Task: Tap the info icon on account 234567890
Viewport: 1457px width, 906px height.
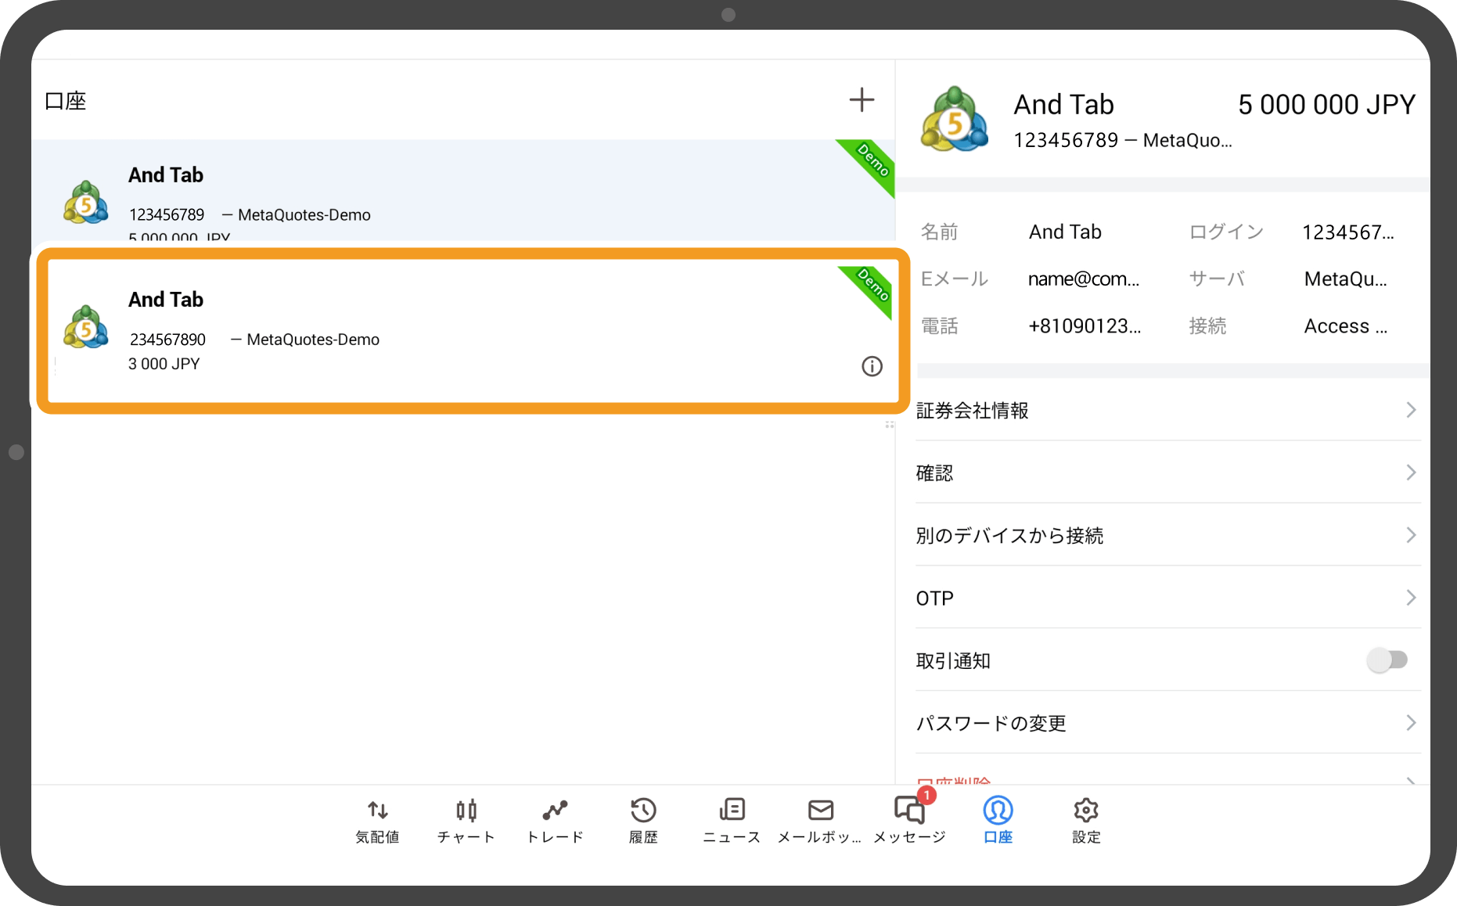Action: [871, 366]
